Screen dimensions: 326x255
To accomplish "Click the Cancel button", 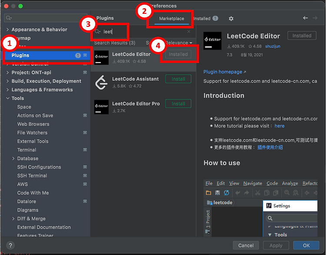I will click(x=246, y=245).
